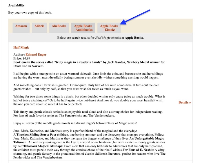This screenshot has height=163, width=200.
Task: Click 'A Timeless Sibling Story:' bold text
Action: point(31,135)
